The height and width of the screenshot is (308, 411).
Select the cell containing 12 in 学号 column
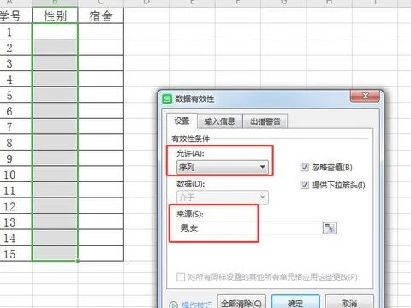click(x=15, y=206)
